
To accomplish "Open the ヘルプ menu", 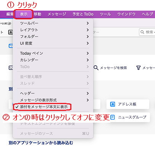I will [x=148, y=14].
